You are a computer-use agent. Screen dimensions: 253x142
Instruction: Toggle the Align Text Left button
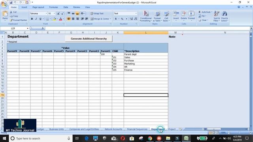69,19
